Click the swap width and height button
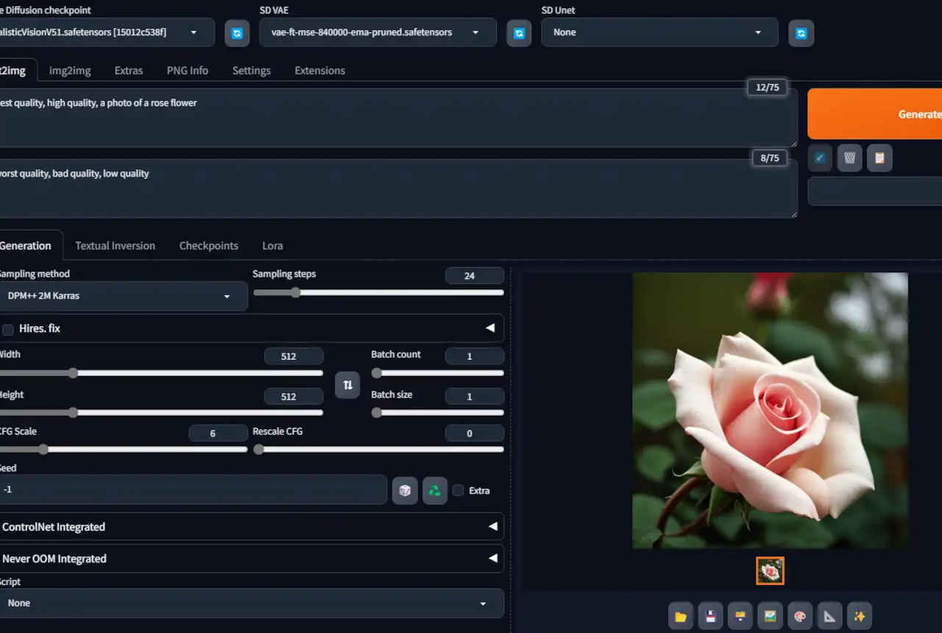The width and height of the screenshot is (942, 633). 347,385
